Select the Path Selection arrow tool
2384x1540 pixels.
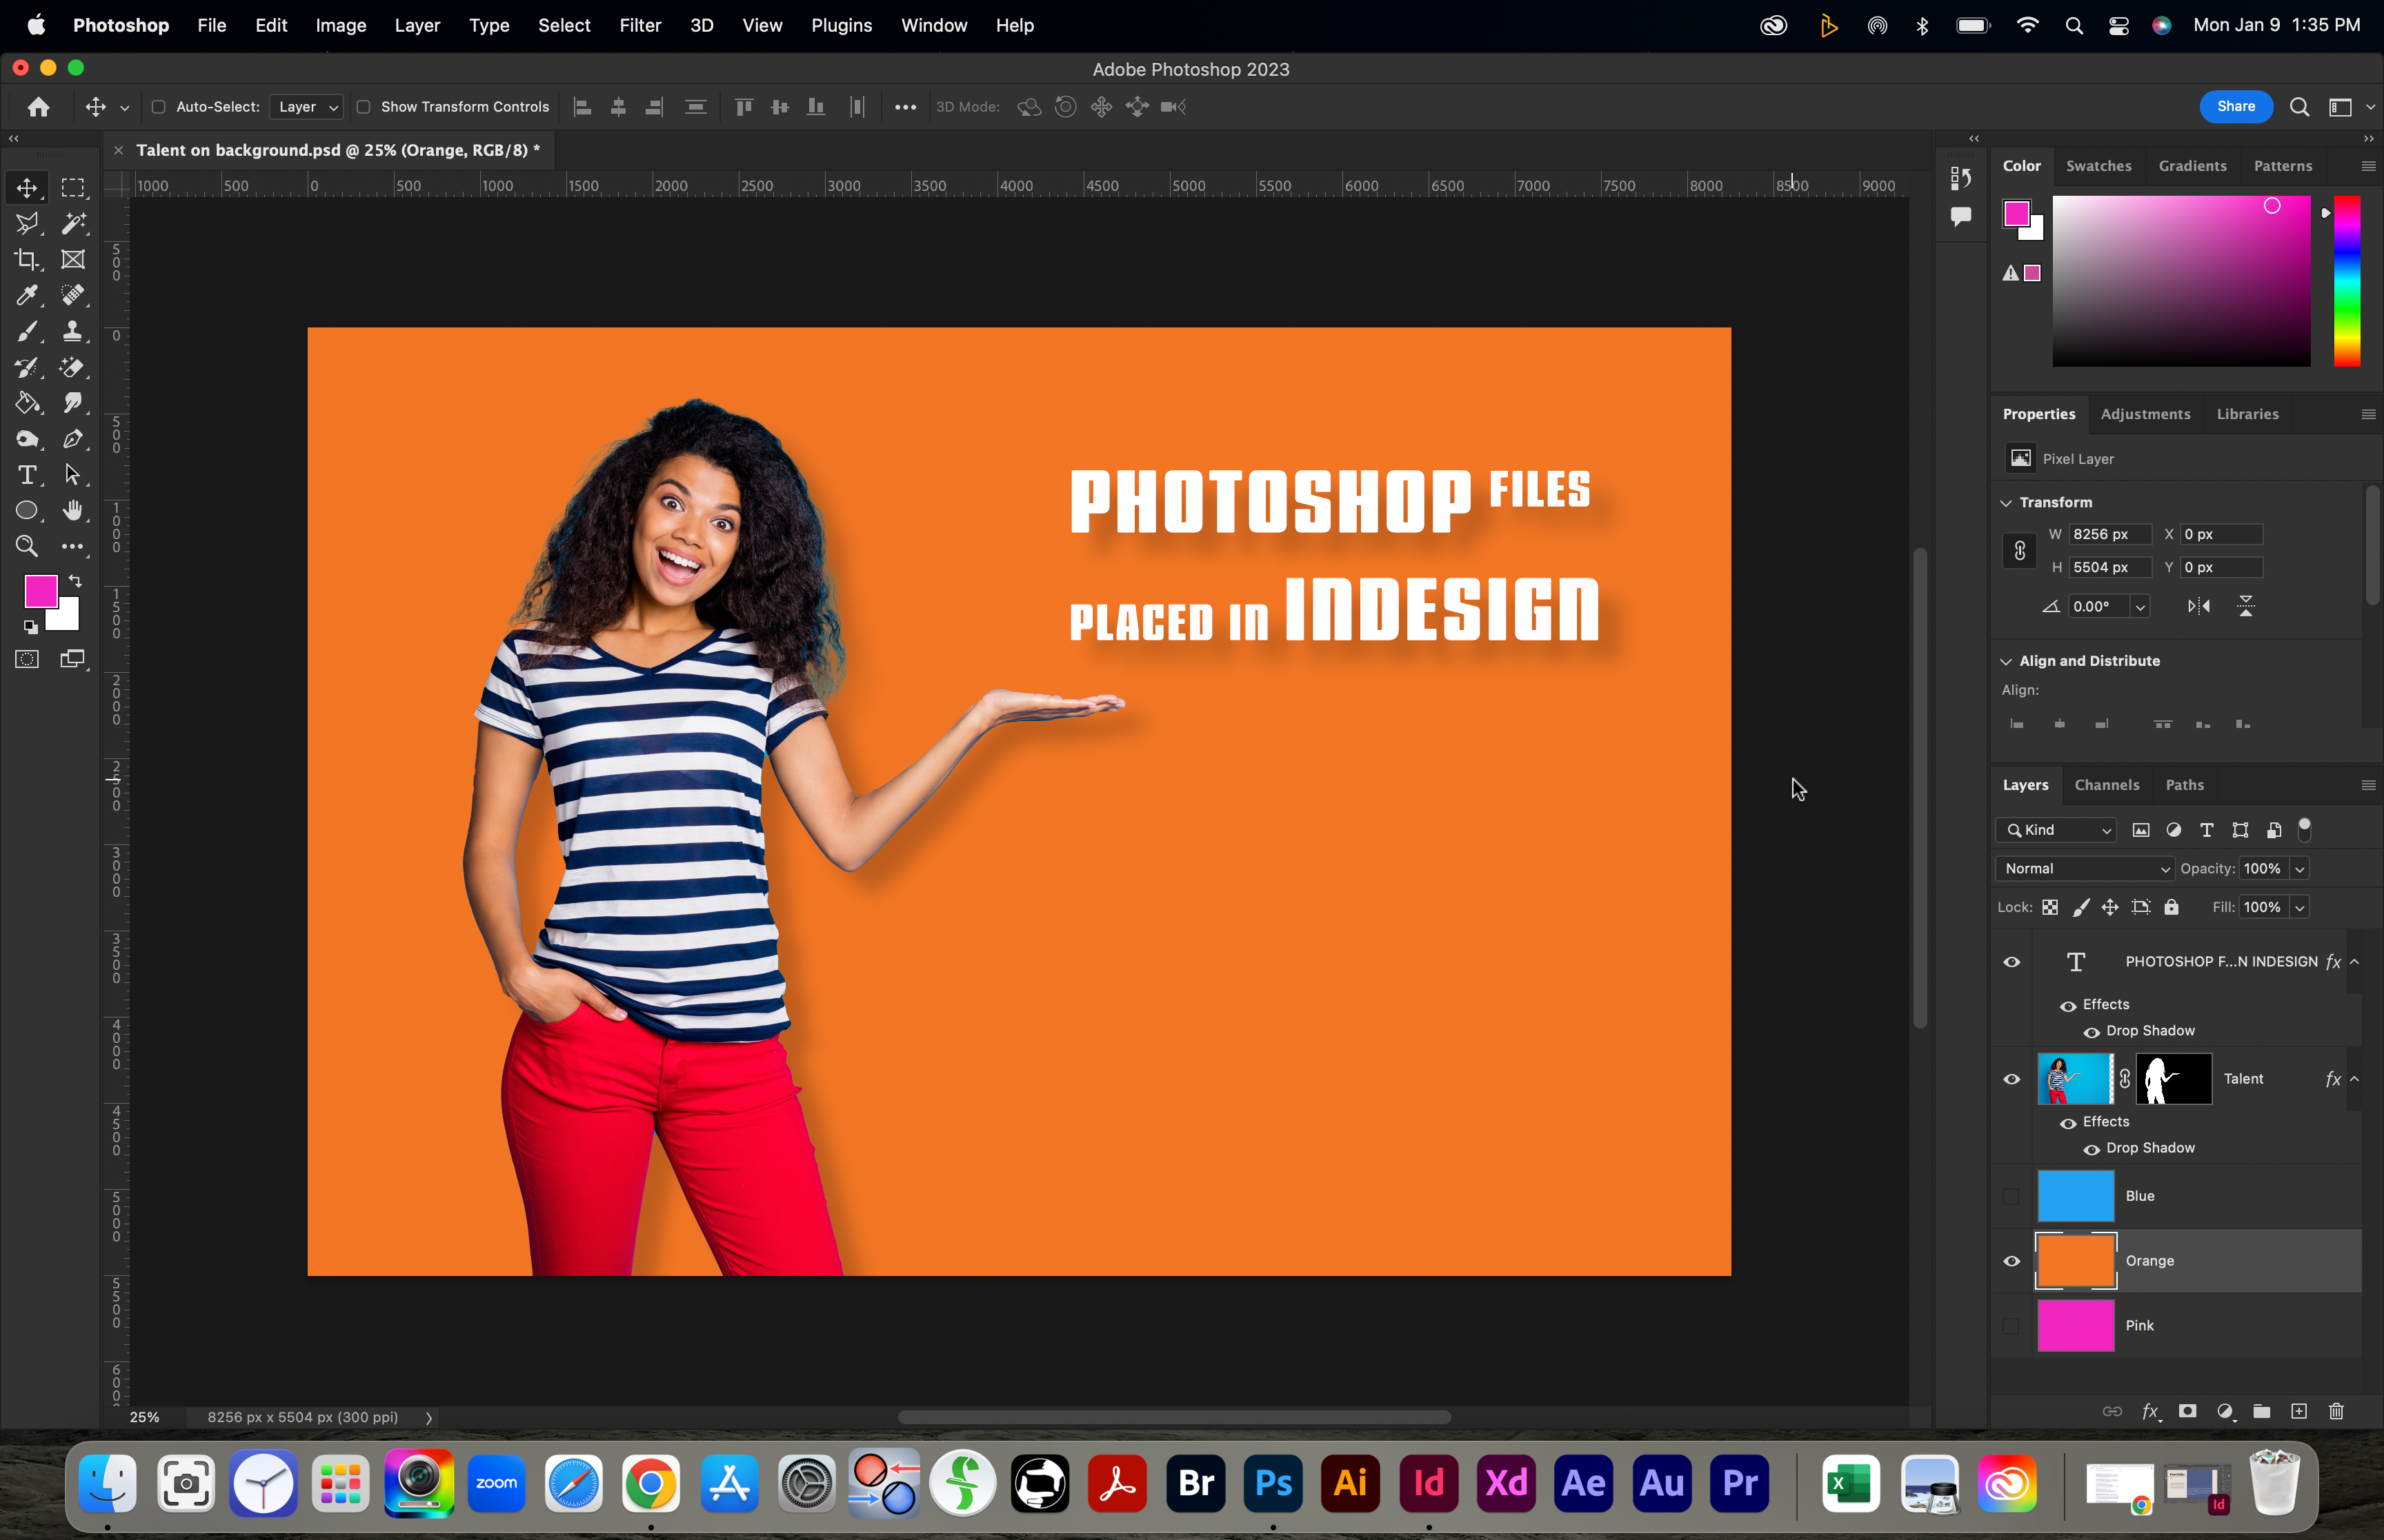pos(72,475)
